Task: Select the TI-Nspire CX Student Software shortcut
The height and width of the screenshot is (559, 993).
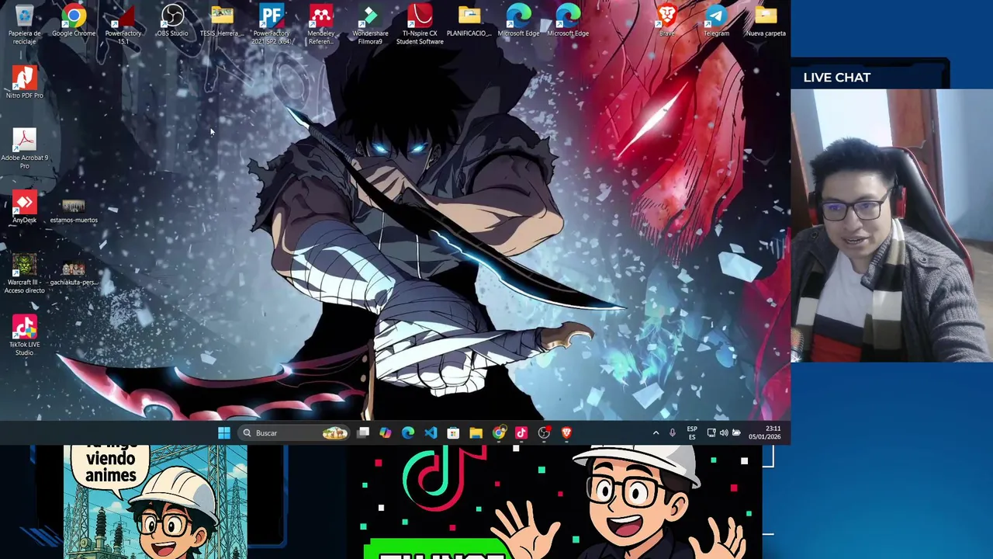Action: (x=420, y=23)
